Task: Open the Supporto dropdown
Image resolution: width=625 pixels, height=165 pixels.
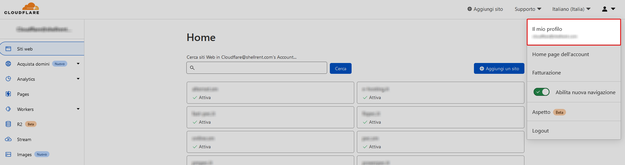Action: coord(528,9)
